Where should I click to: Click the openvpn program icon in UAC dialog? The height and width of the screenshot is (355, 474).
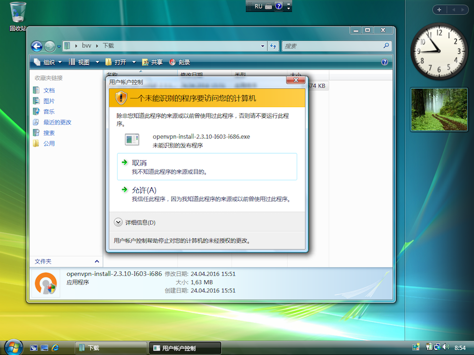[132, 140]
